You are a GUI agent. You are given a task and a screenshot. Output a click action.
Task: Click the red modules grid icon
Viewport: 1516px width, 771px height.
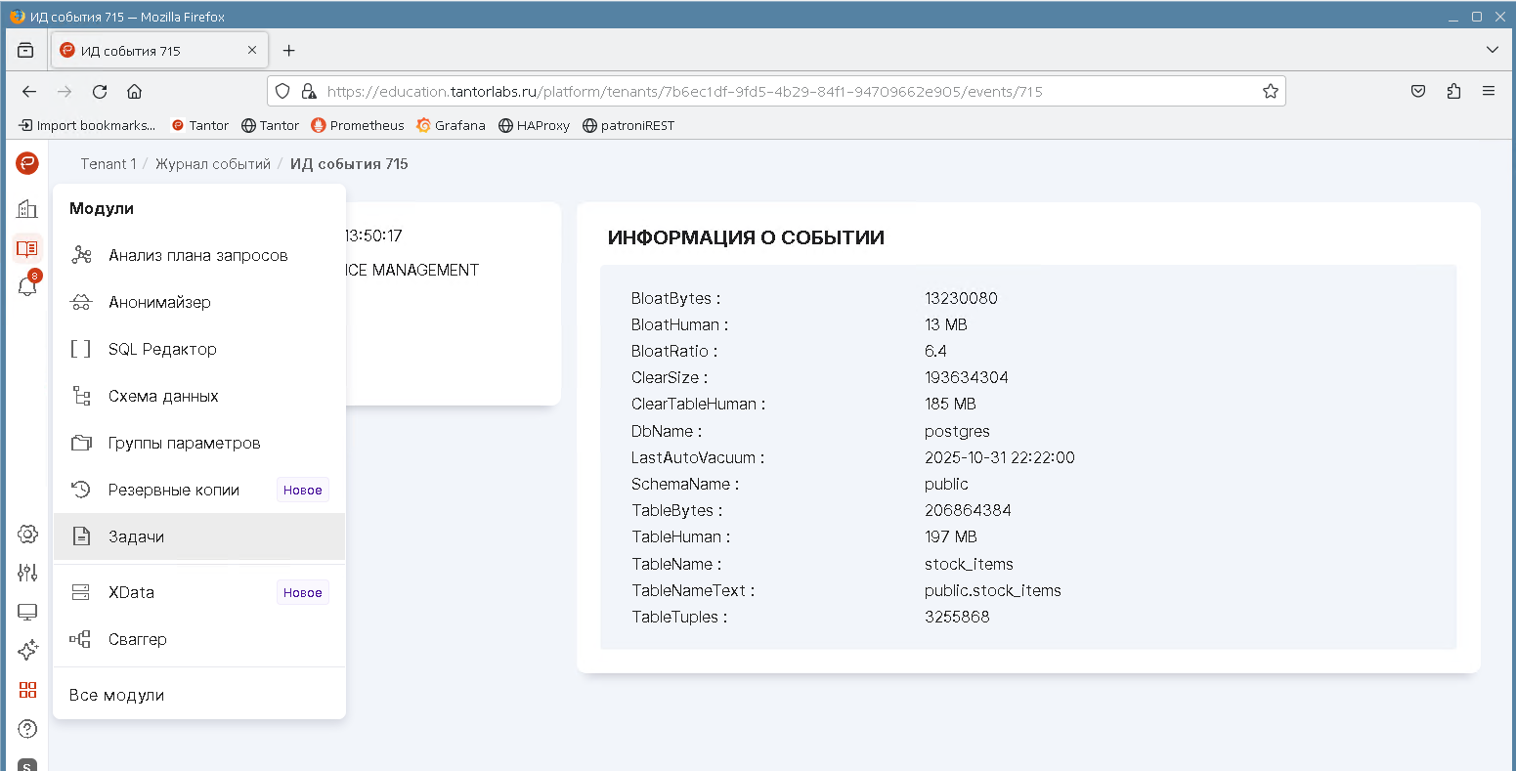(27, 690)
